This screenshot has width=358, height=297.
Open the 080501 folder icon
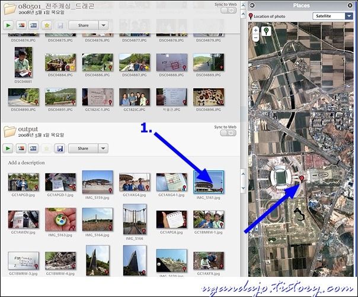tap(10, 9)
